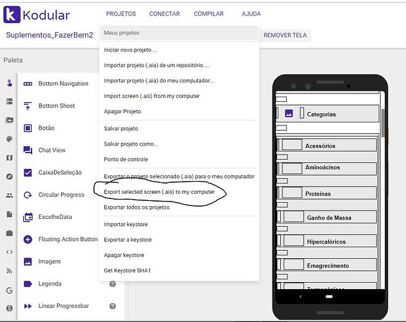Select the Botão component icon
Image resolution: width=406 pixels, height=322 pixels.
[28, 128]
